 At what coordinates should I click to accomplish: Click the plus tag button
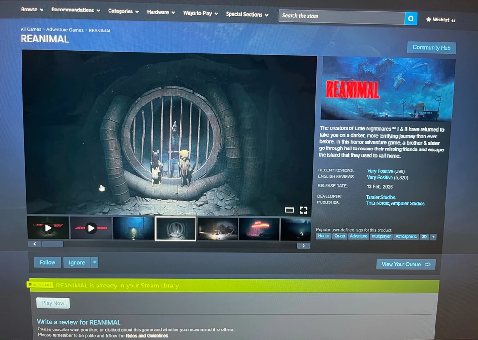[433, 237]
